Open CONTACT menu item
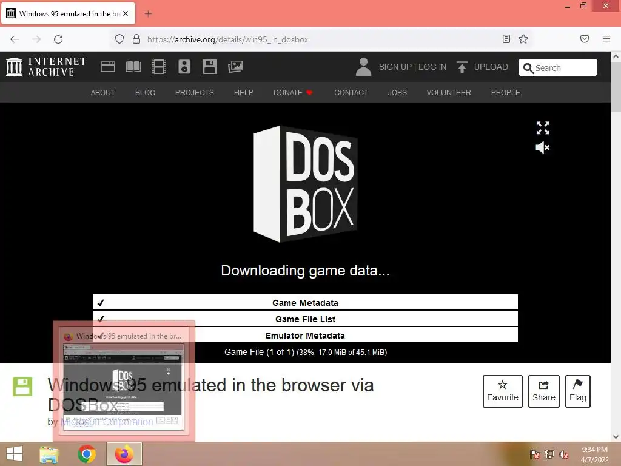This screenshot has height=466, width=621. 351,92
